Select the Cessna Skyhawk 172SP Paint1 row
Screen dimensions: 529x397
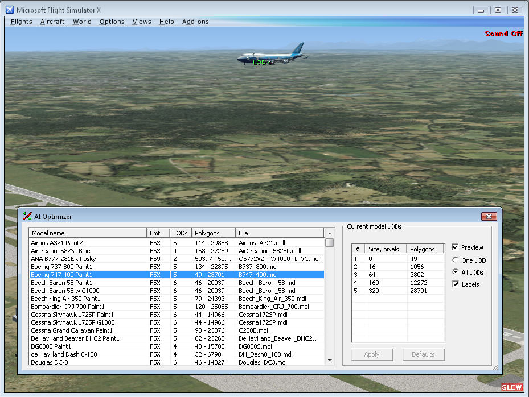tap(177, 315)
